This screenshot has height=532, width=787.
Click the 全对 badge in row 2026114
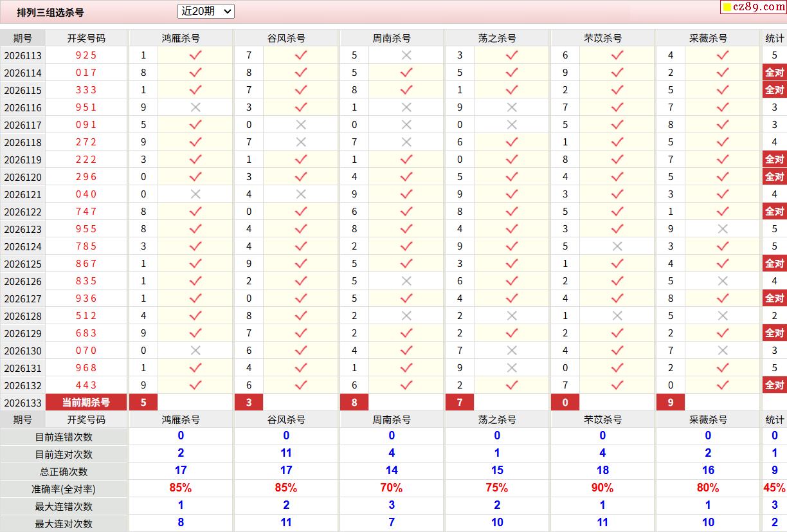(774, 73)
